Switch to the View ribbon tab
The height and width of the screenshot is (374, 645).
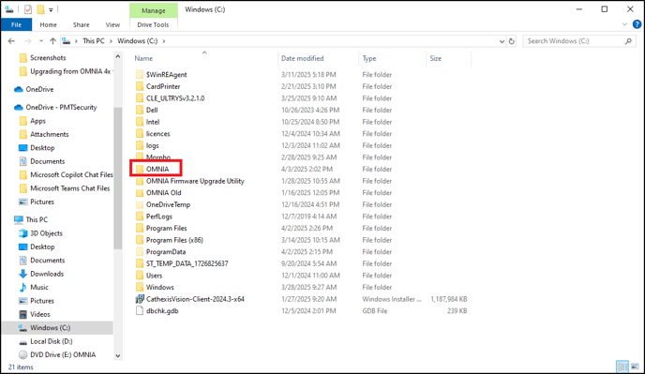pos(112,24)
